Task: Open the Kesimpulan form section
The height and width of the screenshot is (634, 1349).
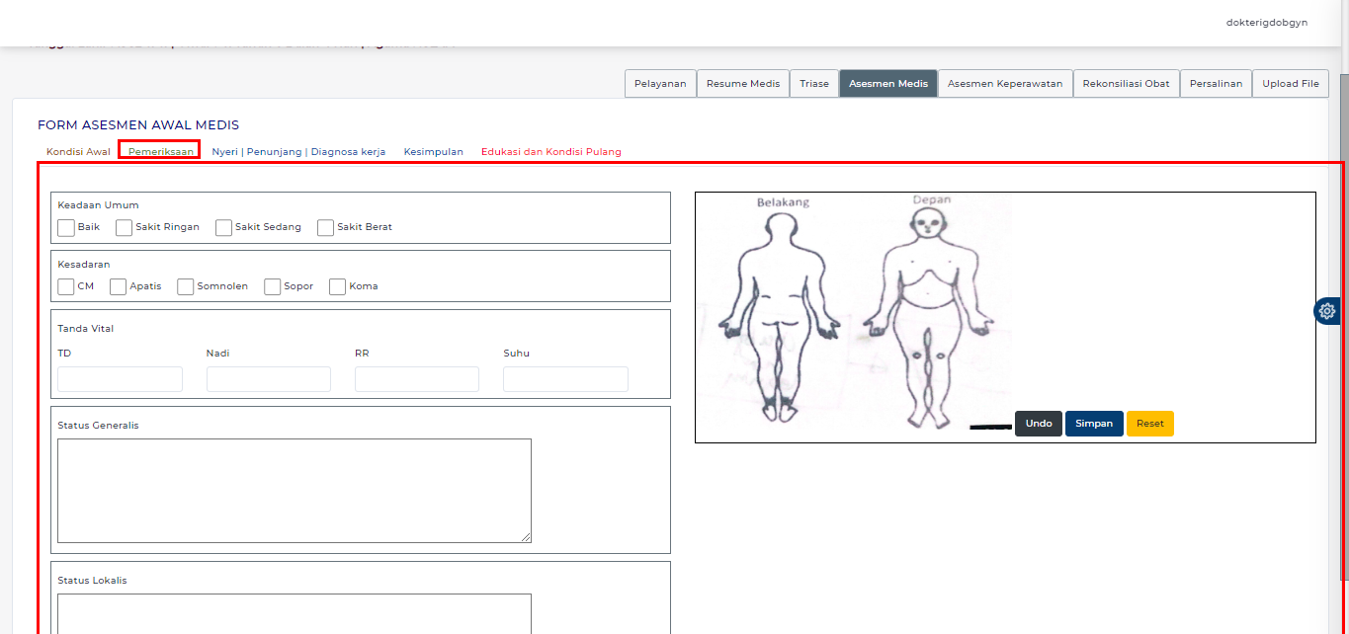Action: (x=433, y=151)
